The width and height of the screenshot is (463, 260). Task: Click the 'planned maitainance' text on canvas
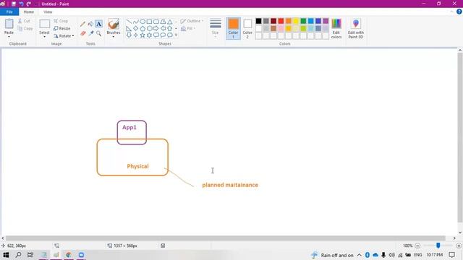coord(230,185)
